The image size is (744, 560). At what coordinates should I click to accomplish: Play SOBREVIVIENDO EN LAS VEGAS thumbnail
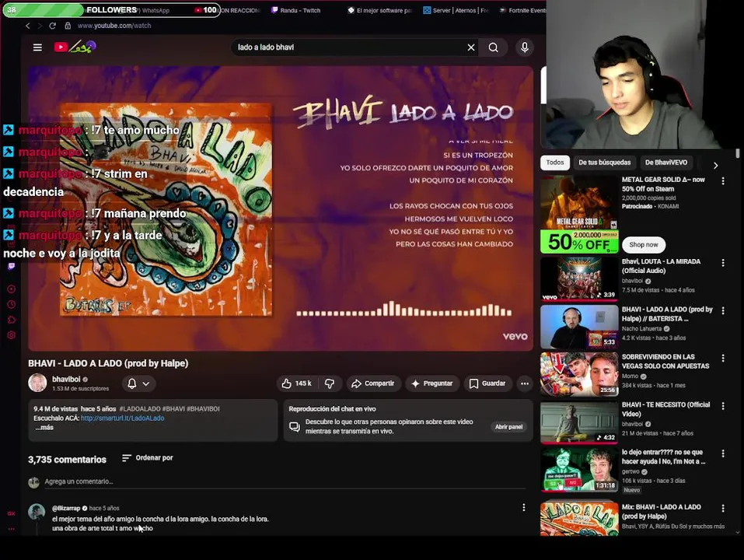[x=579, y=374]
